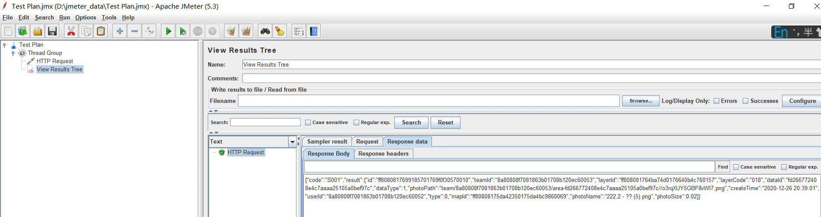
Task: Open the Options menu
Action: pyautogui.click(x=86, y=18)
